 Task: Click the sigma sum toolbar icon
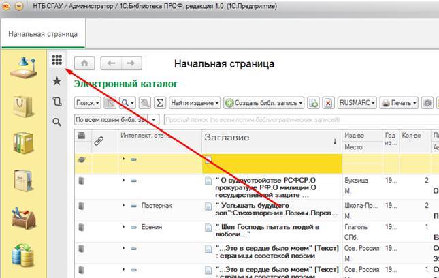(x=160, y=103)
